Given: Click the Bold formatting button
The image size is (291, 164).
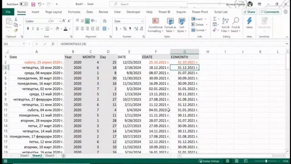Looking at the screenshot, I should (28, 29).
